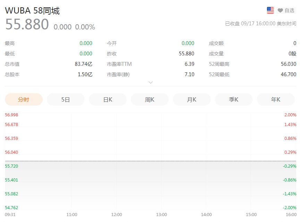Click the 最低 label
The width and height of the screenshot is (302, 222).
(x=10, y=54)
